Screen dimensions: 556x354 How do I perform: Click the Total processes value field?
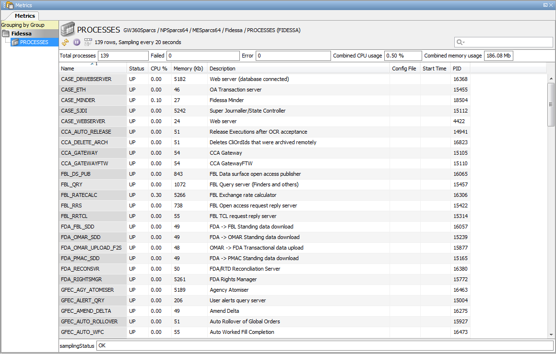point(123,56)
